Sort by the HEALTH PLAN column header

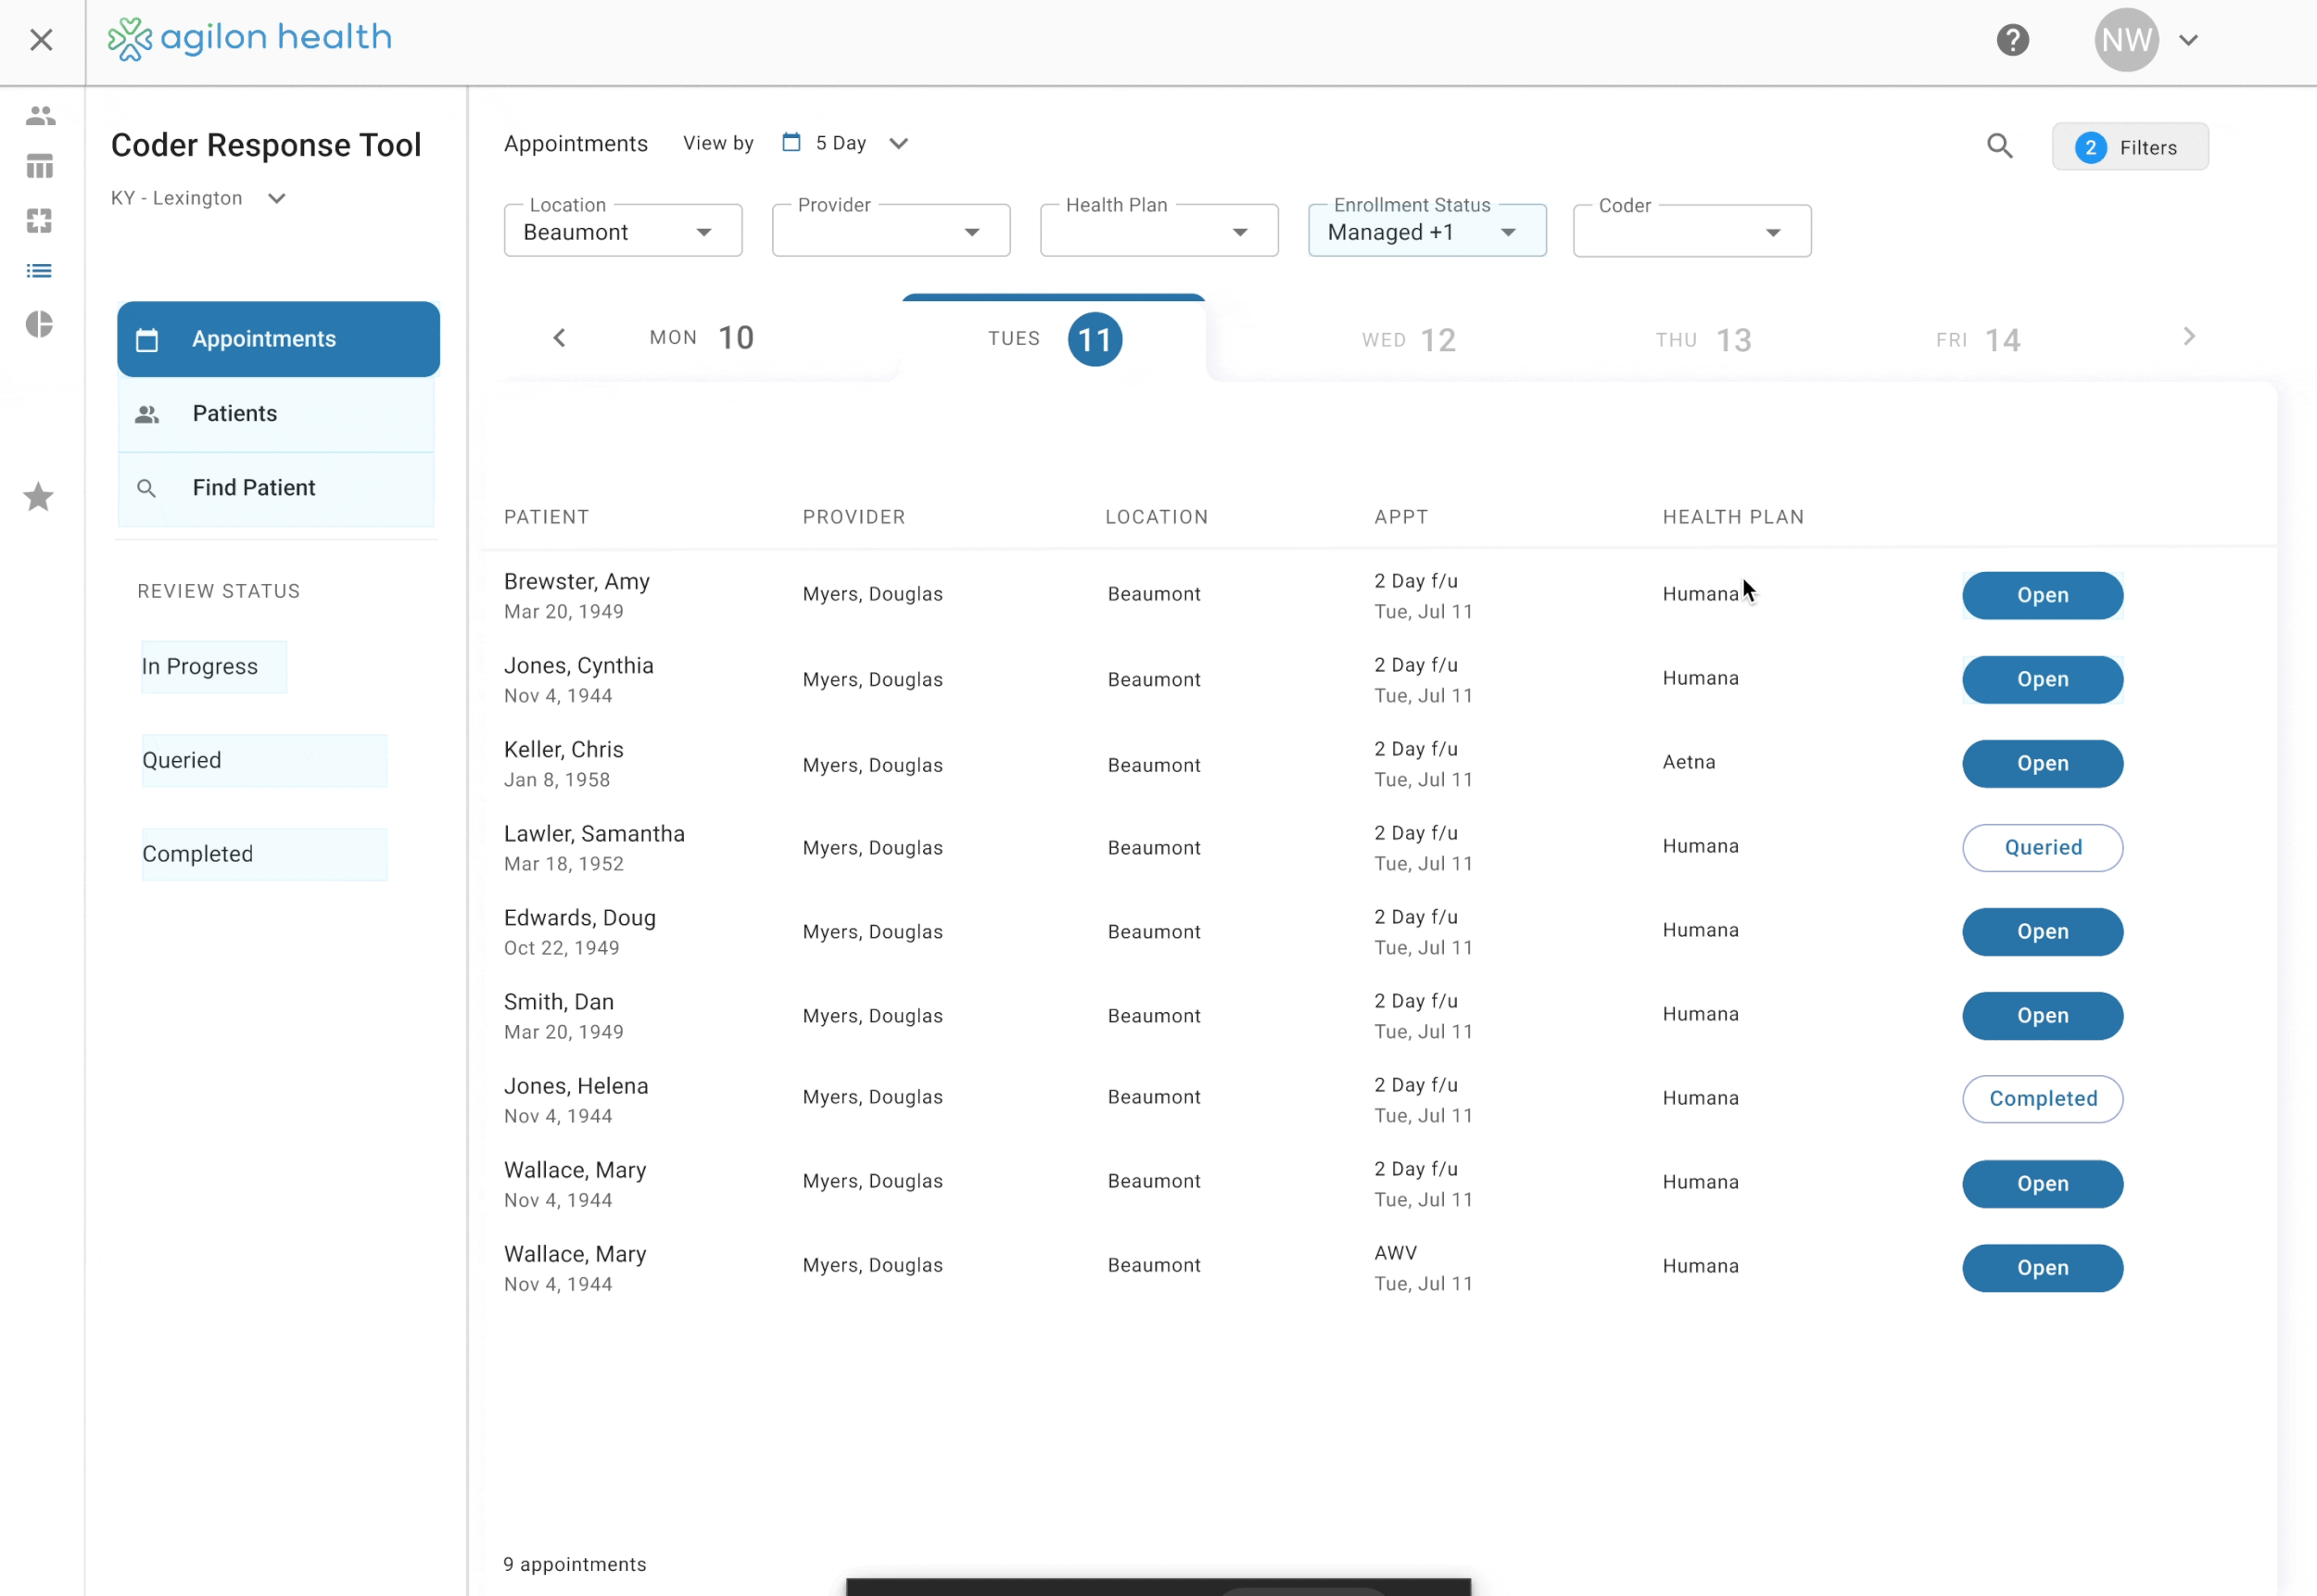pyautogui.click(x=1733, y=517)
